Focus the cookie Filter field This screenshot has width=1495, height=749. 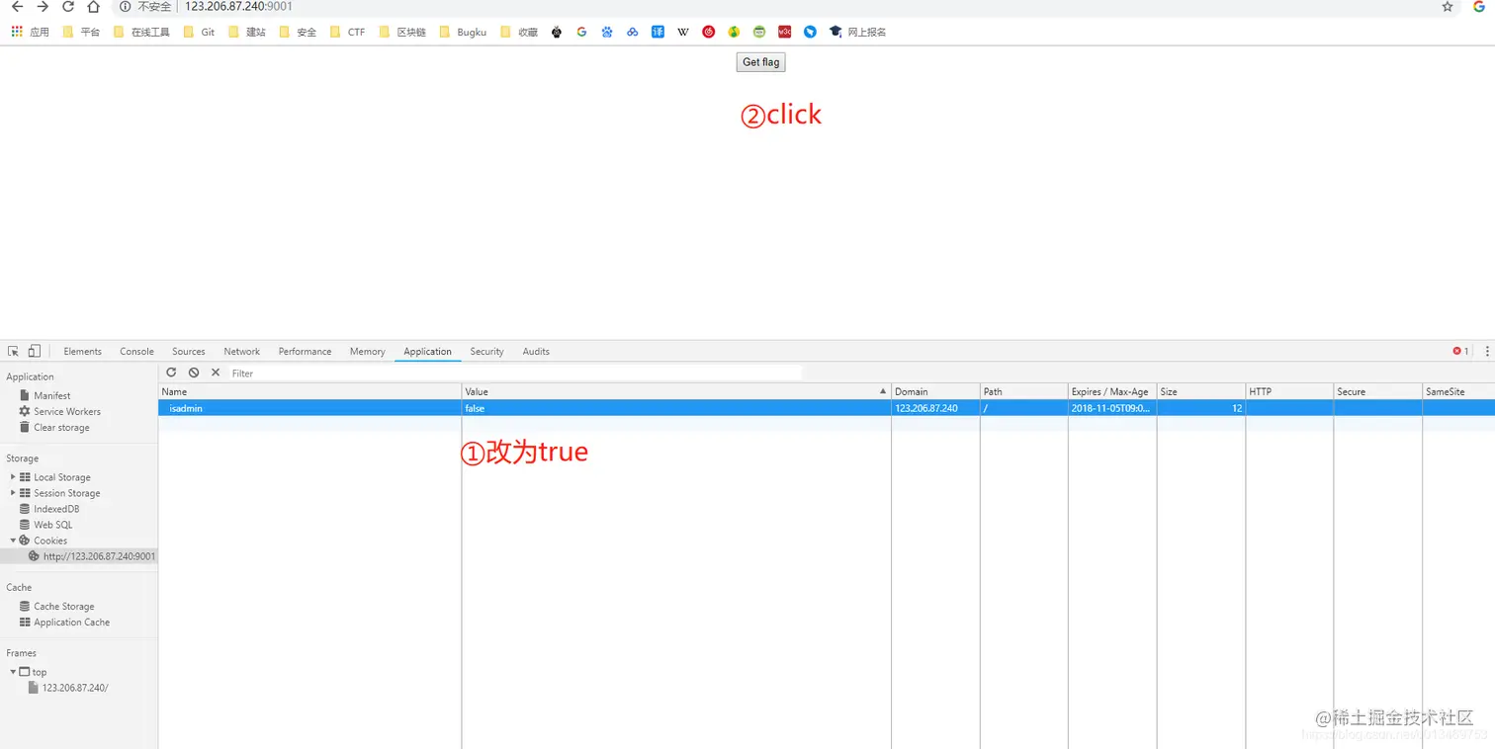(515, 374)
